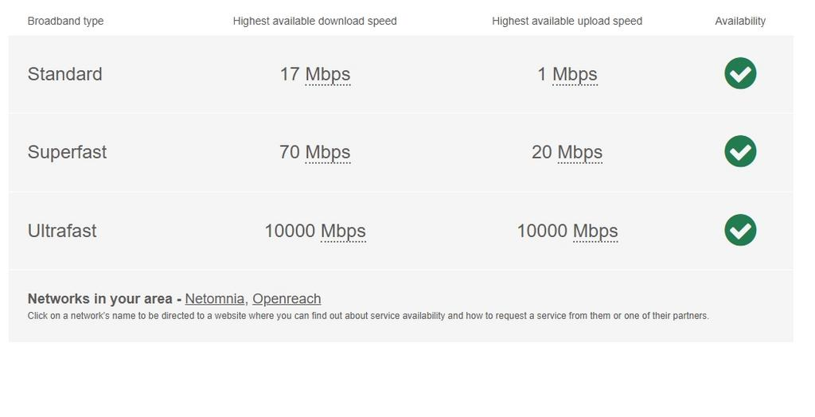
Task: Click the Ultrafast broadband type label
Action: [62, 231]
